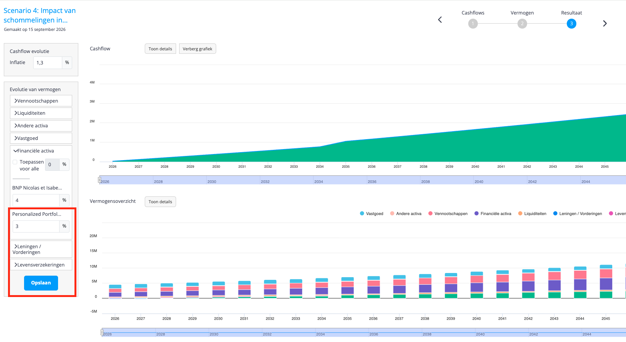Image resolution: width=626 pixels, height=342 pixels.
Task: Enable Toepassen voor alle checkbox
Action: (x=15, y=162)
